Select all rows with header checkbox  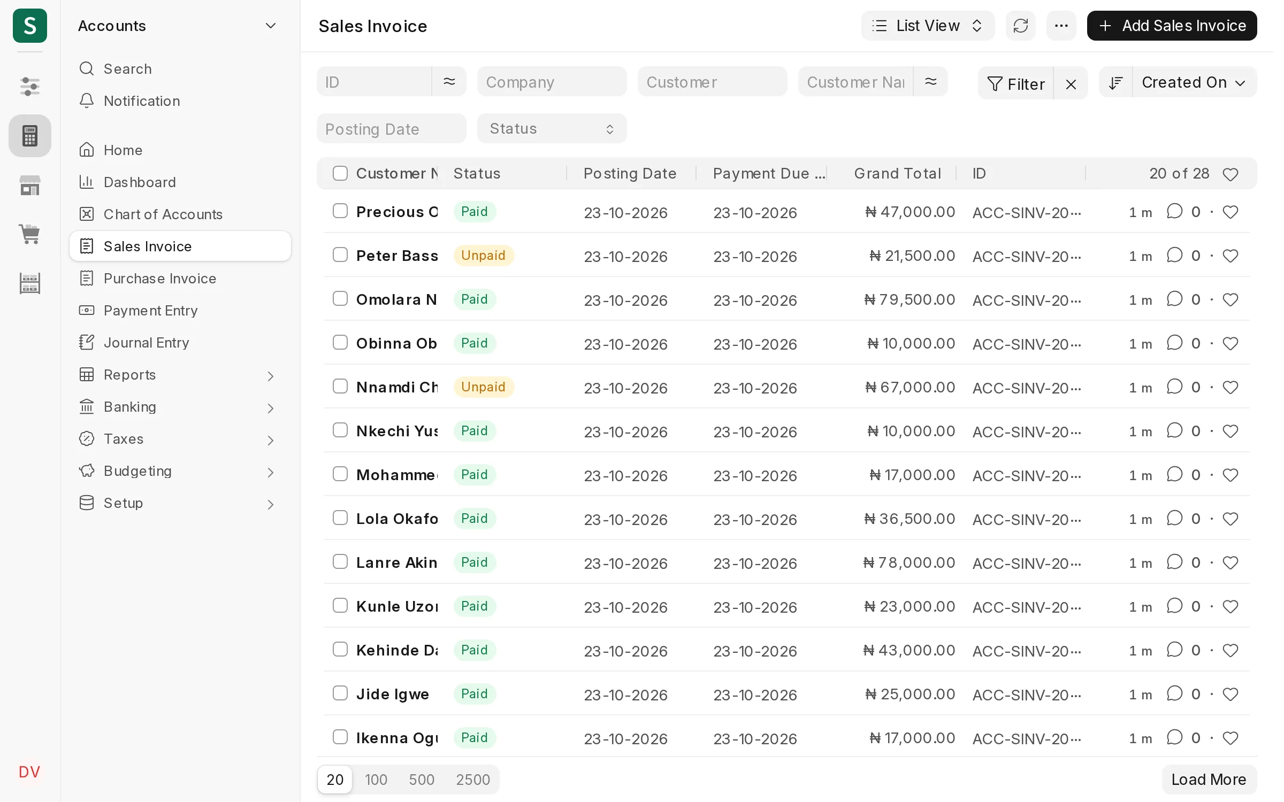[340, 173]
